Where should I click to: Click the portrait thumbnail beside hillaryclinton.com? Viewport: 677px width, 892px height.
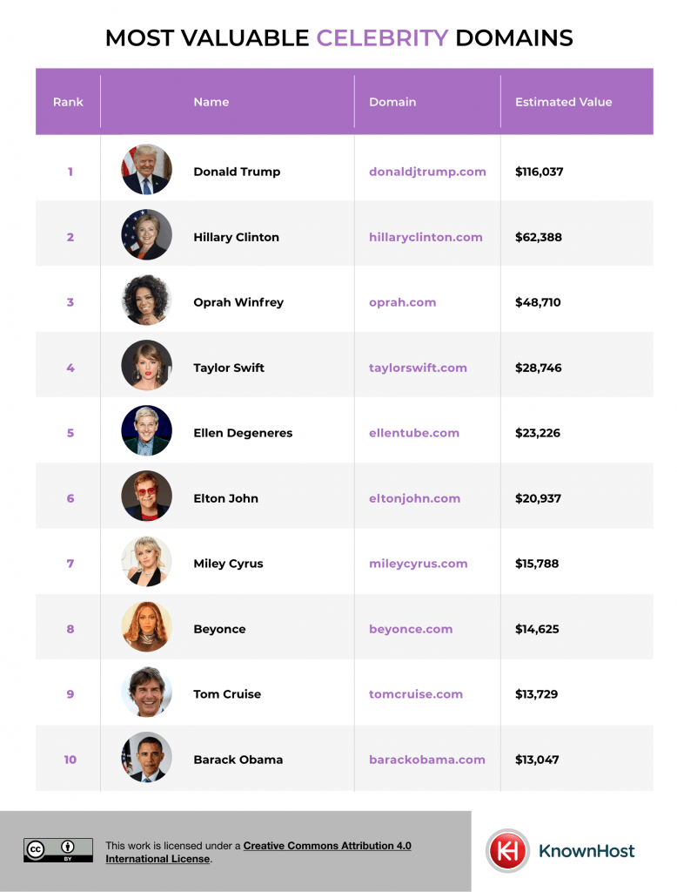147,234
